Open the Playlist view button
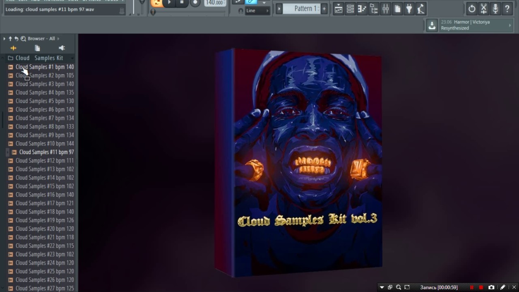 click(x=339, y=9)
